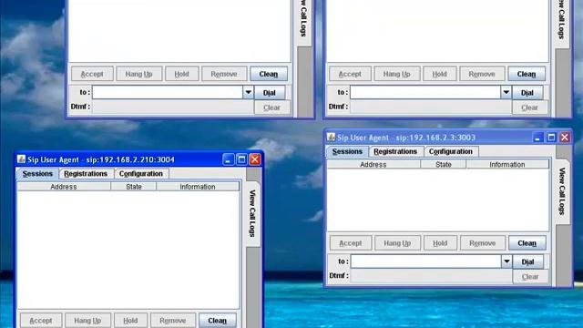The width and height of the screenshot is (583, 328).
Task: Open Registrations tab in the 3004 window
Action: (x=86, y=174)
